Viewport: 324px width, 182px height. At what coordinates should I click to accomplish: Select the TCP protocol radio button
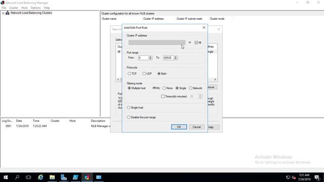tap(129, 73)
